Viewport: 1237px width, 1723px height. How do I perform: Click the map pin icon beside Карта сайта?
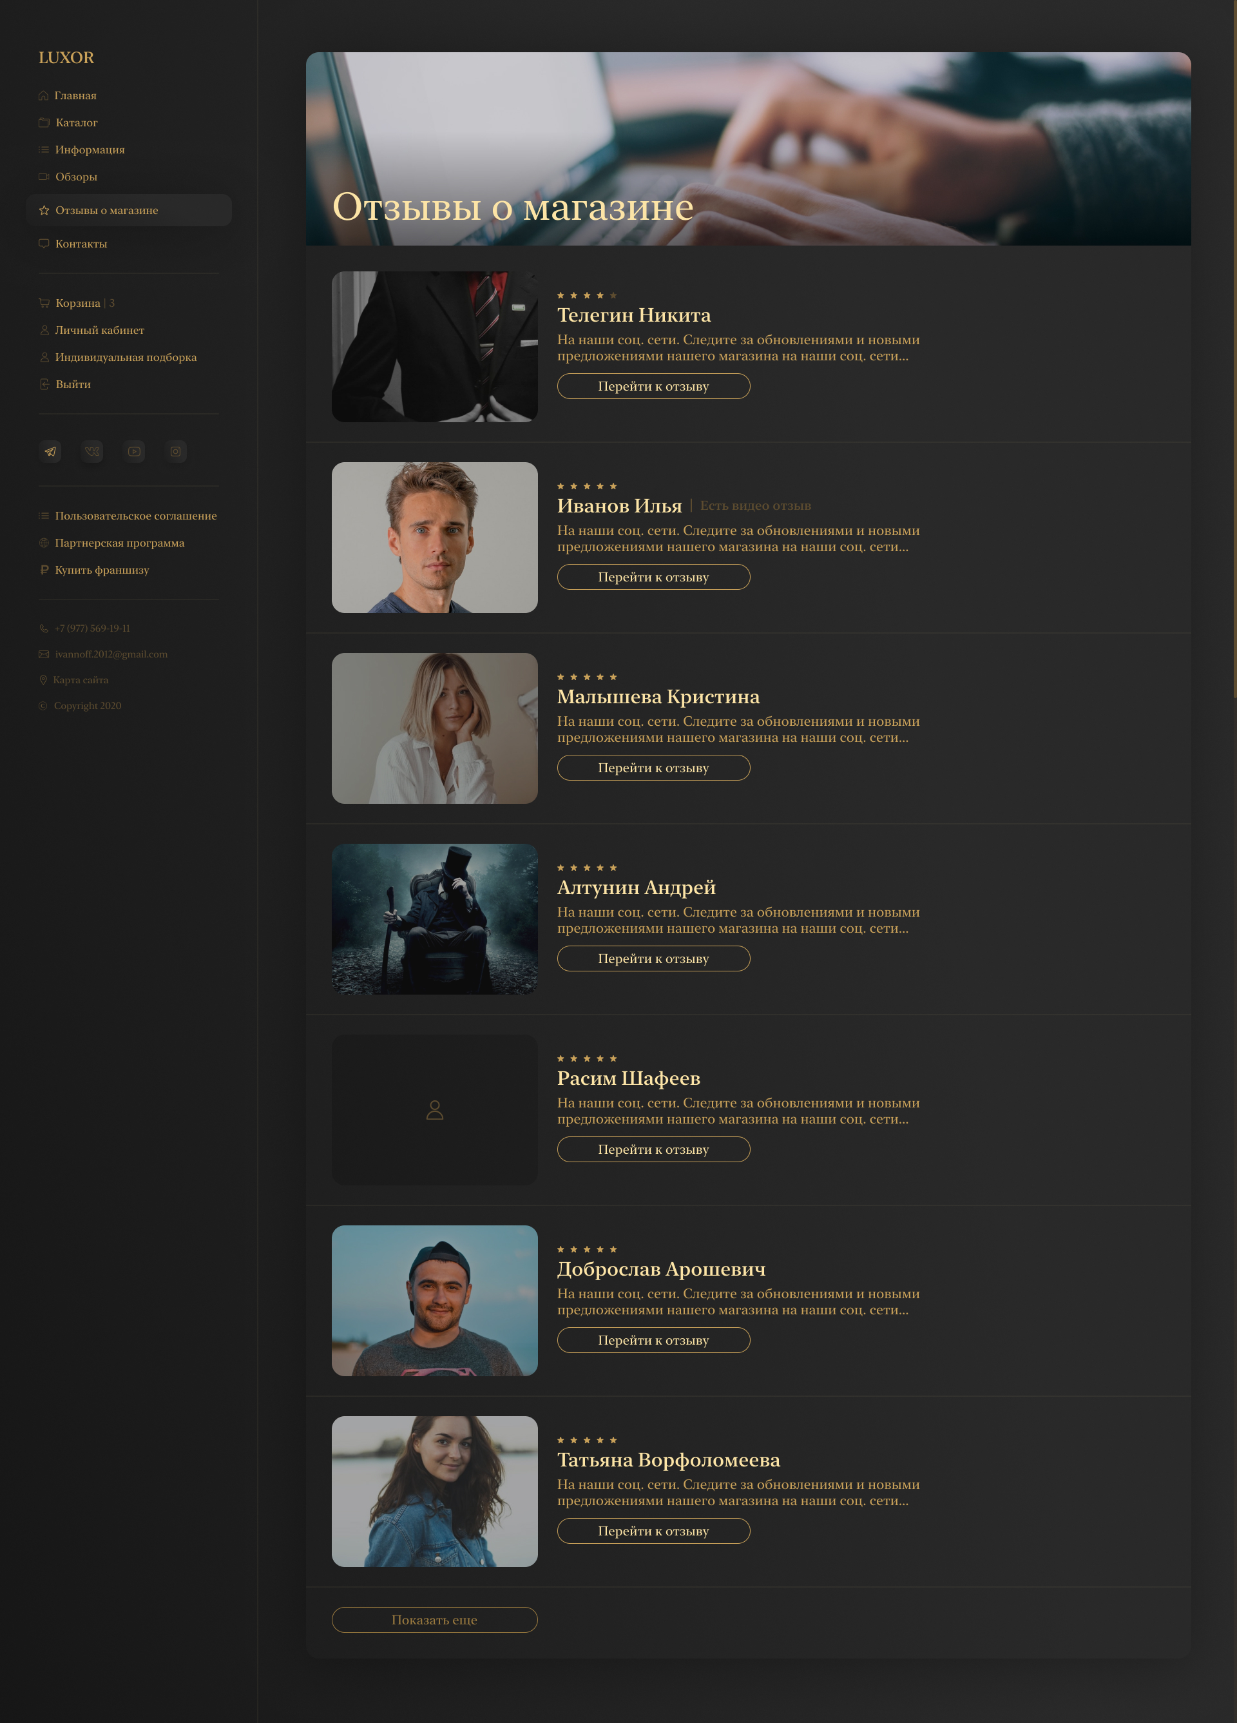43,680
